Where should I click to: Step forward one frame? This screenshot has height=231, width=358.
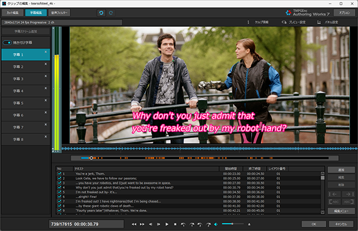(x=159, y=224)
